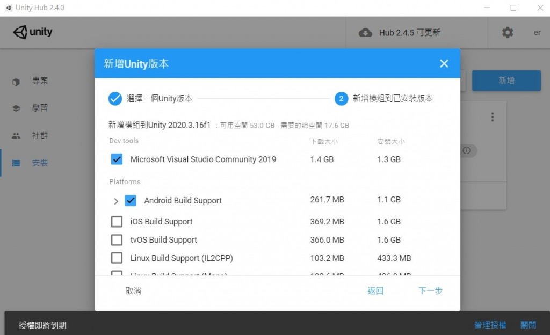This screenshot has height=335, width=550.
Task: Click the 管理授權 link
Action: 490,325
